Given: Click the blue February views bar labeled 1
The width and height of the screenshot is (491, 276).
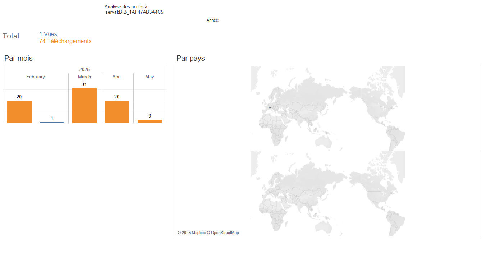Looking at the screenshot, I should (52, 122).
